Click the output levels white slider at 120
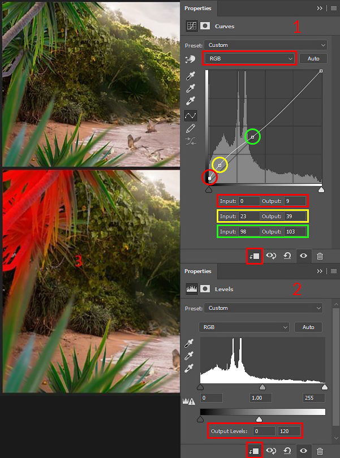Viewport: 340px width, 458px height. tap(259, 420)
